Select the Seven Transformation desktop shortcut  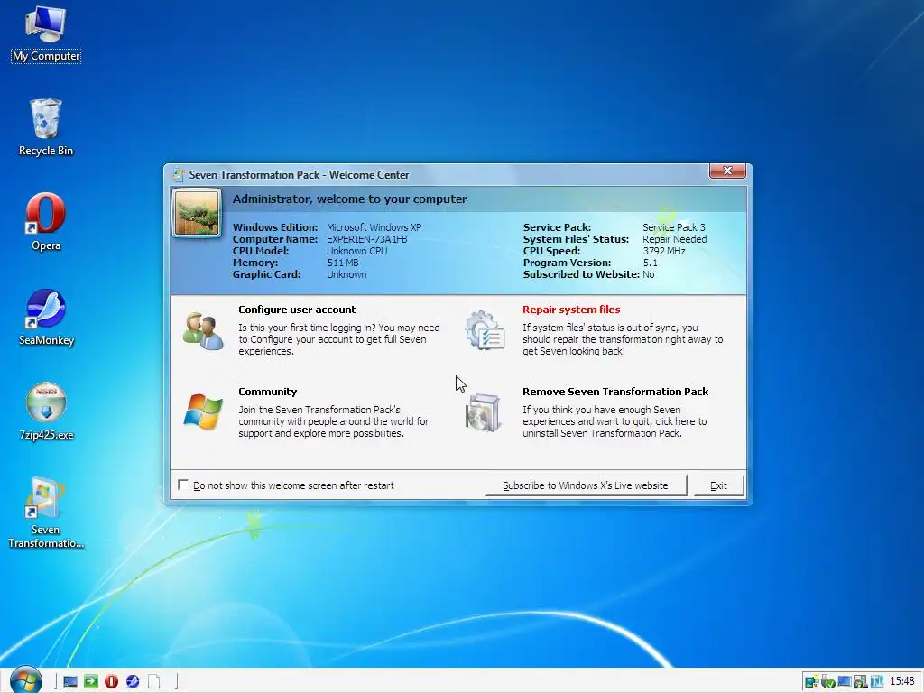[45, 513]
